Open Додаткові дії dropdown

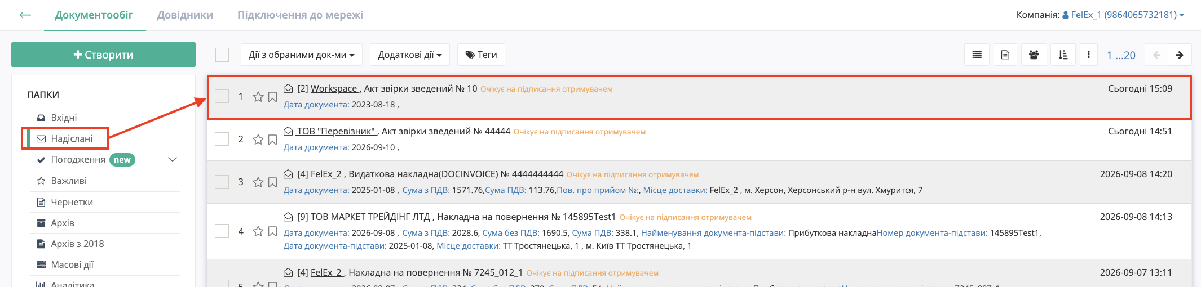tap(410, 55)
